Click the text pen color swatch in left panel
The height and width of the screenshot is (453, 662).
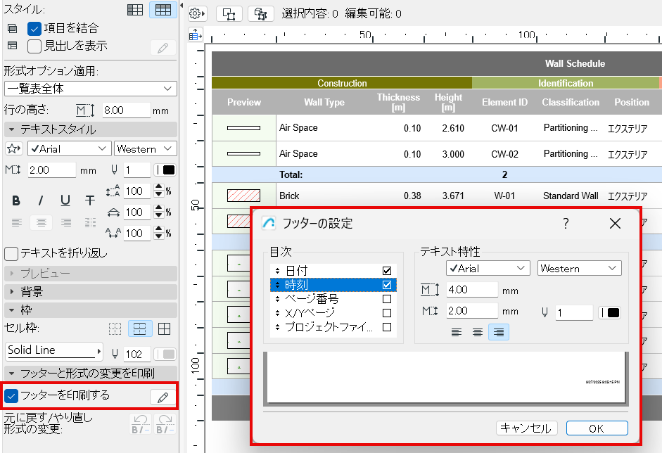click(x=165, y=170)
